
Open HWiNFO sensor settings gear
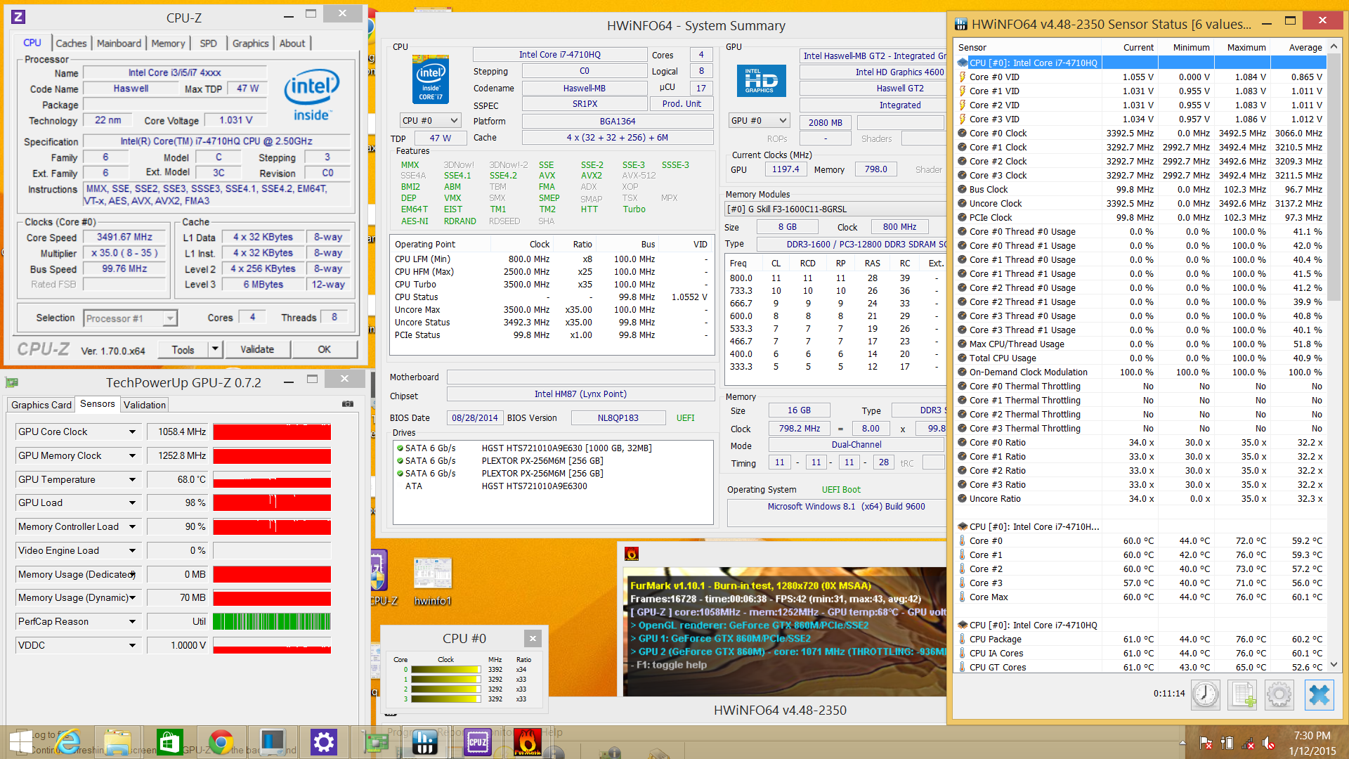(1279, 694)
